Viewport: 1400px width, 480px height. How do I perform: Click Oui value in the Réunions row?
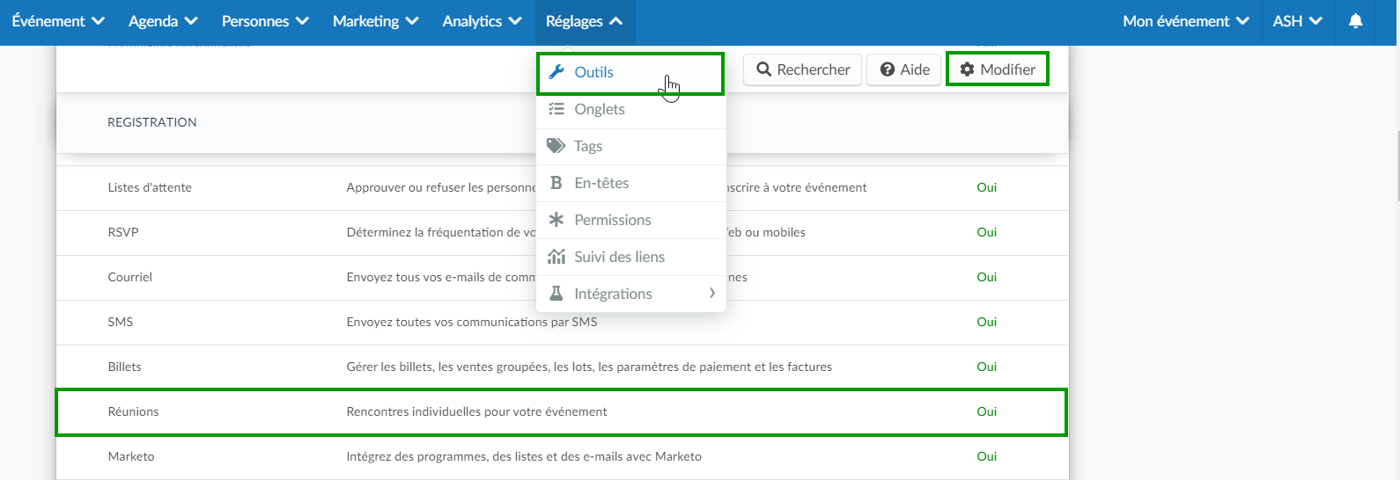987,411
